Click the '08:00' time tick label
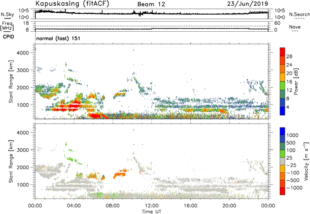This screenshot has height=214, width=310. tap(113, 206)
